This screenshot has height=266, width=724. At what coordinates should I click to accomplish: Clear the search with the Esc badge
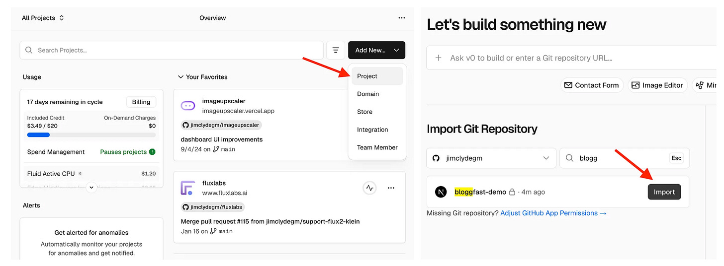tap(676, 158)
